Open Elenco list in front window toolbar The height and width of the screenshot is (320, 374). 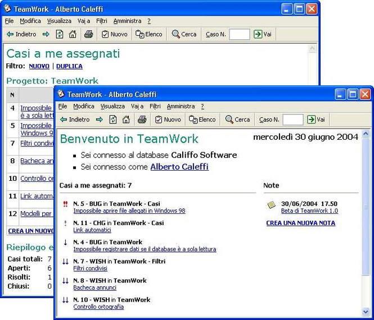202,120
